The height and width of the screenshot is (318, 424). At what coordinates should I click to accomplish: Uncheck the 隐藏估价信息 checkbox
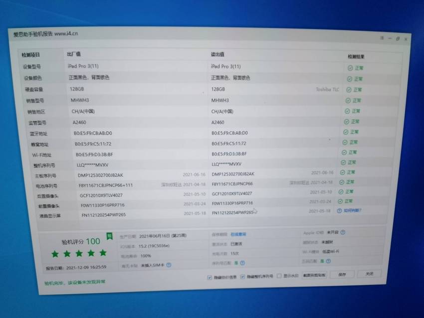point(210,278)
